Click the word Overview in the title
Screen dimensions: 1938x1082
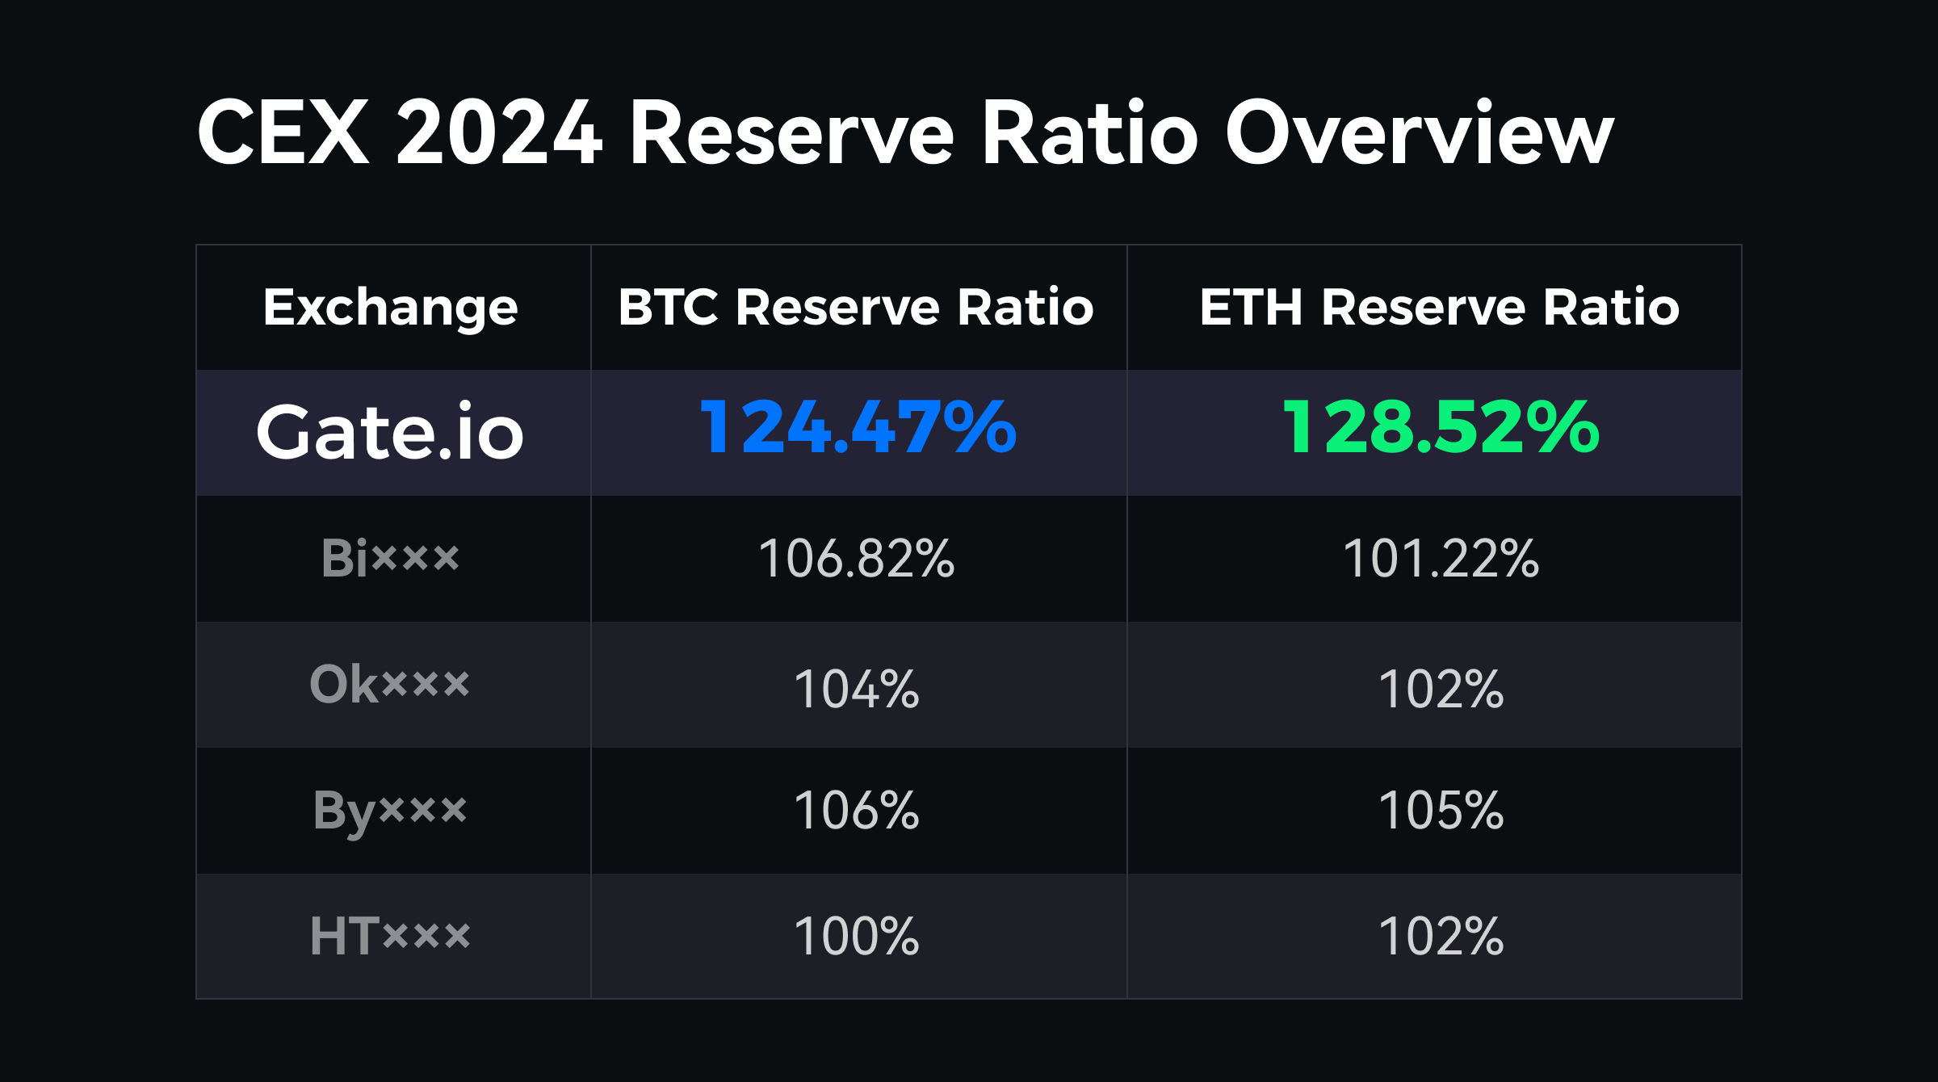(x=1419, y=132)
